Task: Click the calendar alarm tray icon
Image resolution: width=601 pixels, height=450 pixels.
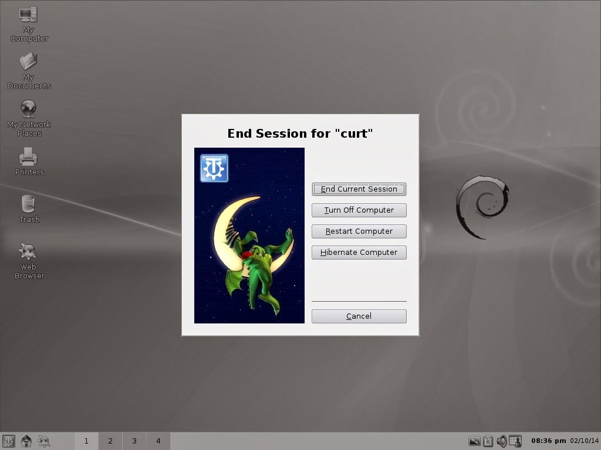Action: (515, 440)
